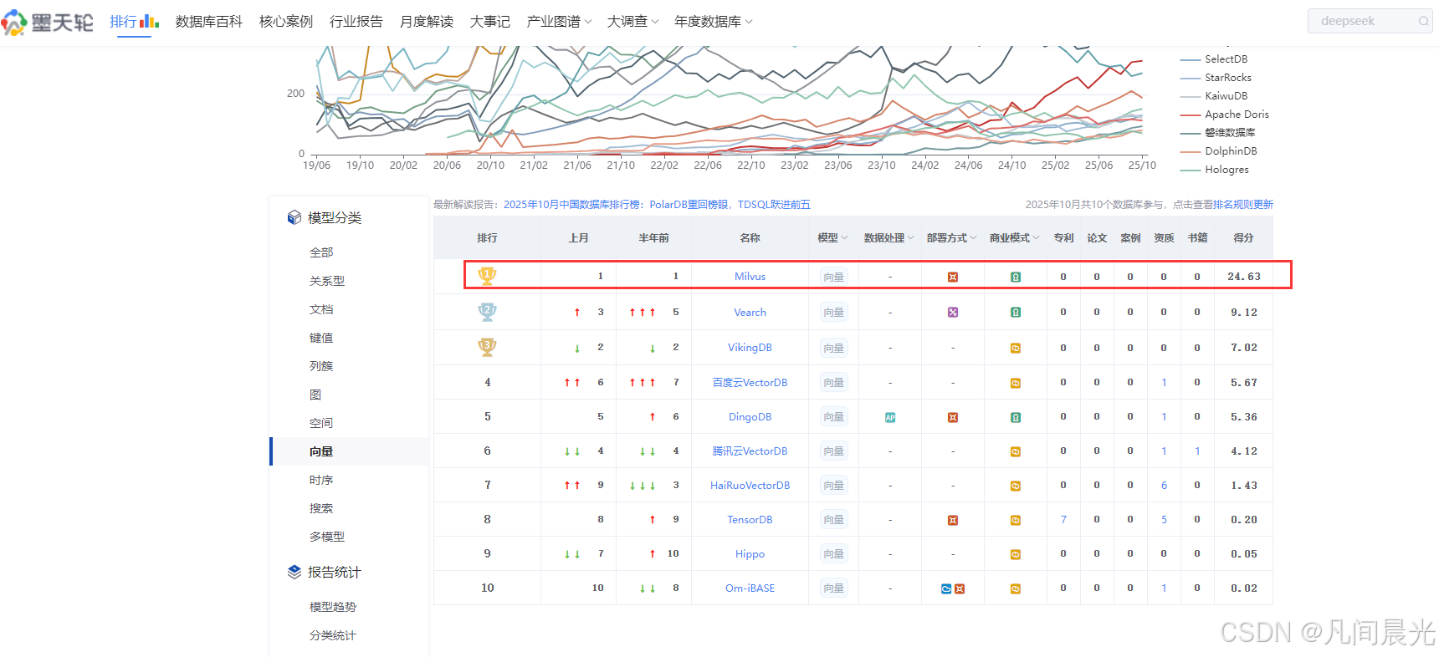The height and width of the screenshot is (657, 1439).
Task: Click HaiRuoVectorDB business model orange icon
Action: [1016, 486]
